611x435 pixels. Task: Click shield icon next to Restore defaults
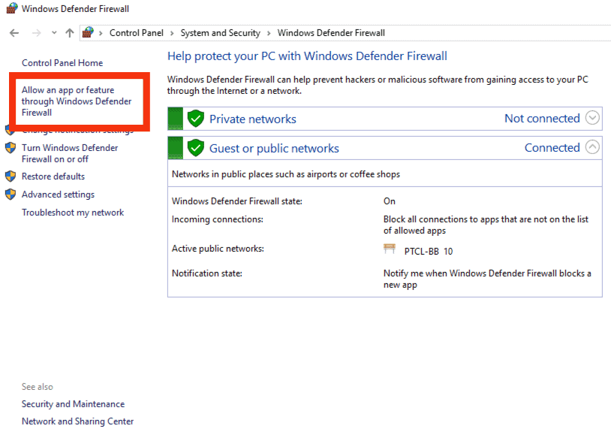click(x=11, y=177)
